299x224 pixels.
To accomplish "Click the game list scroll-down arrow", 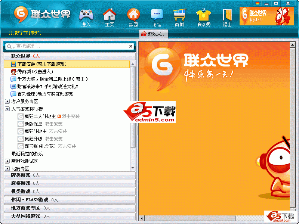I will click(x=133, y=168).
